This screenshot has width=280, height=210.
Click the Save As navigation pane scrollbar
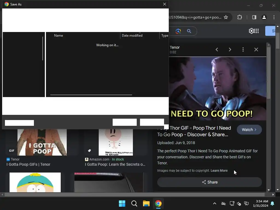43,48
